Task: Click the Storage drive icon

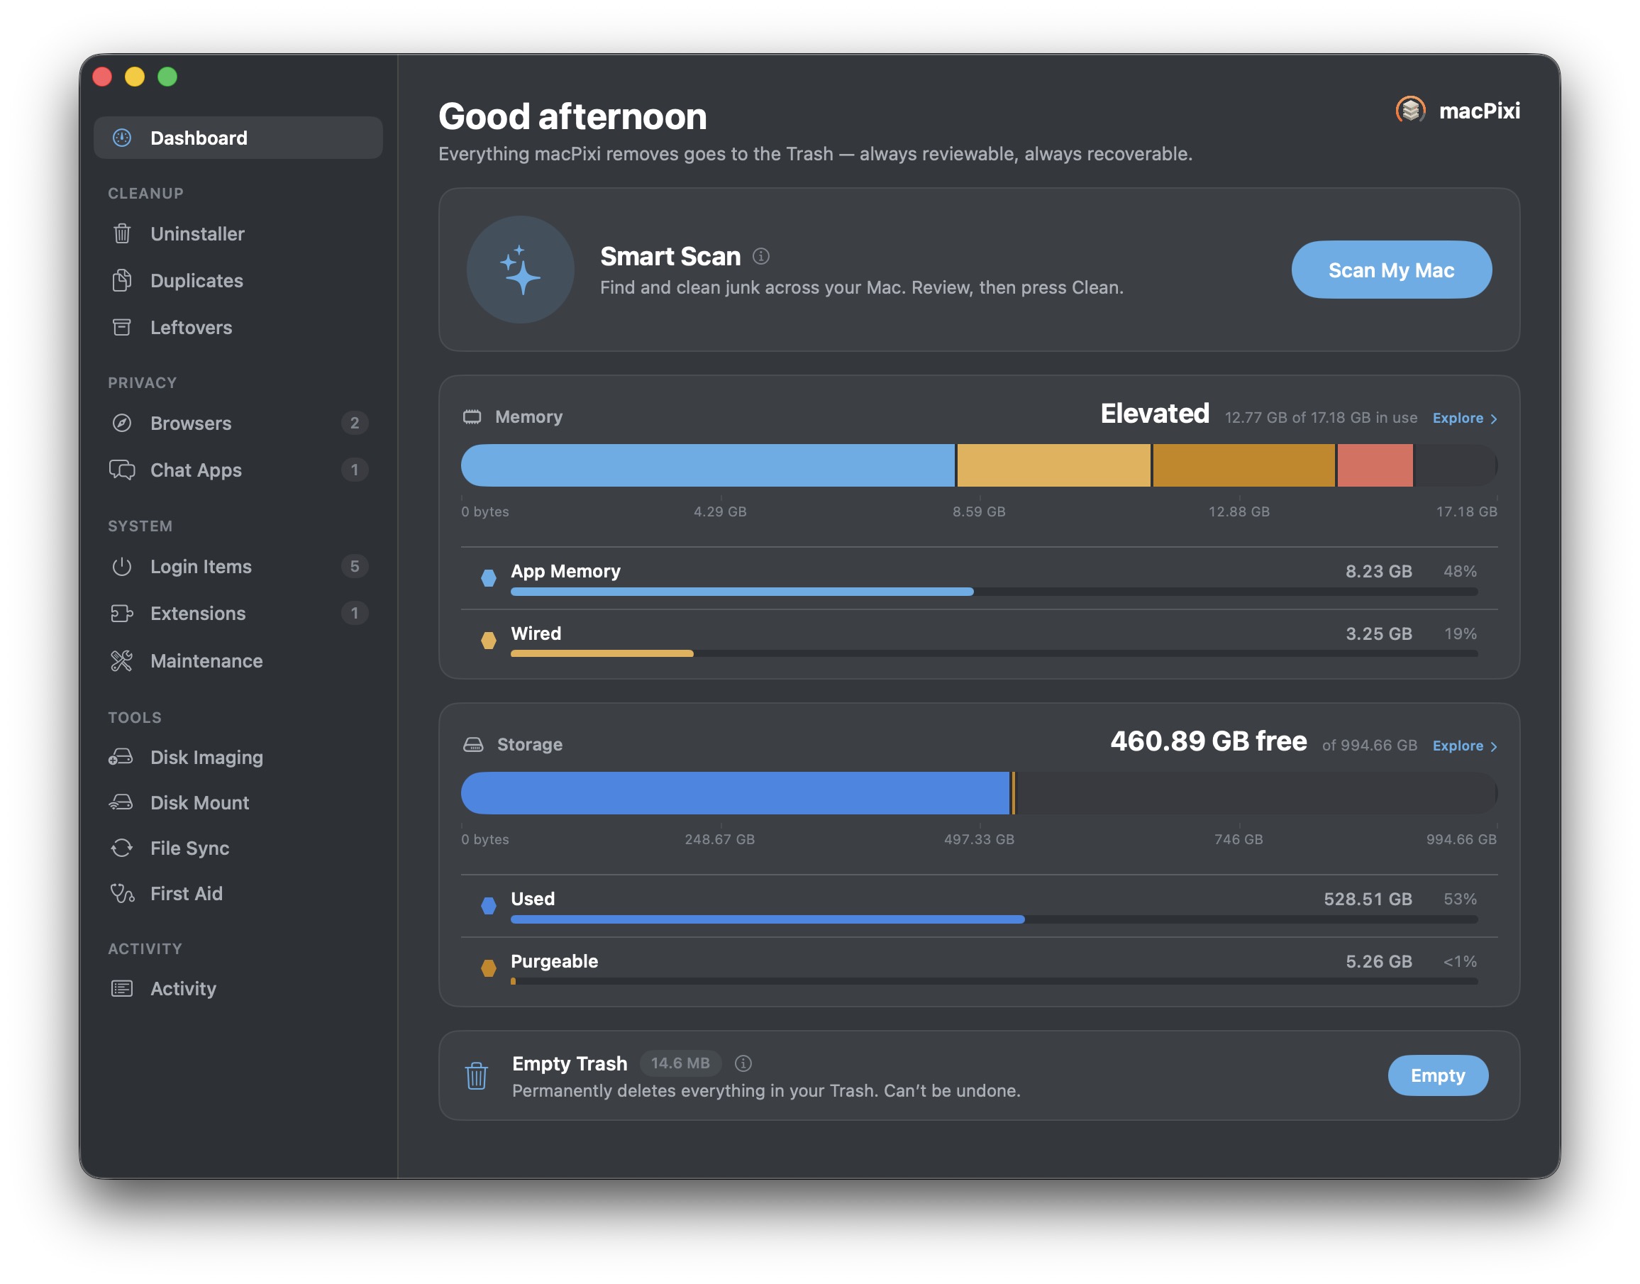Action: 472,744
